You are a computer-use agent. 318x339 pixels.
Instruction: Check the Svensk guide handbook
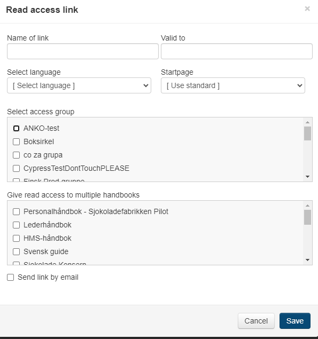point(16,251)
